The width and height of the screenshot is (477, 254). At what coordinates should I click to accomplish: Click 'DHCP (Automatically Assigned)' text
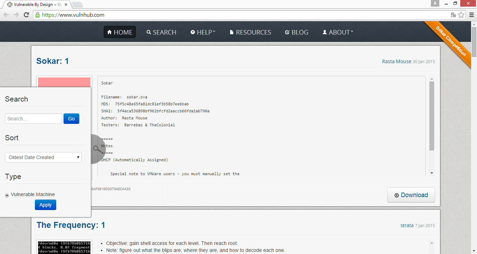(134, 160)
